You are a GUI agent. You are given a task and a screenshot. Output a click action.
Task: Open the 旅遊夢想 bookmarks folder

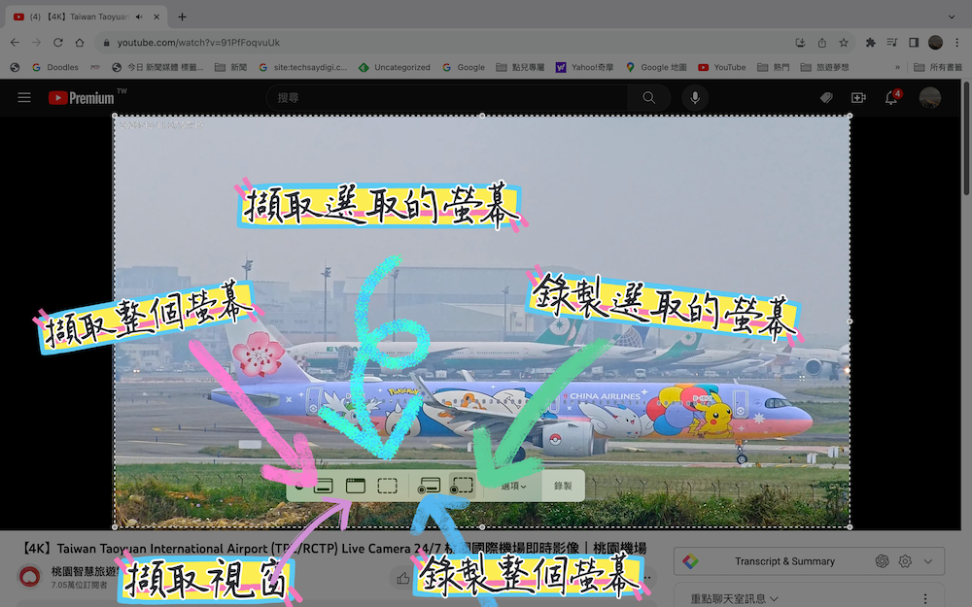(824, 67)
